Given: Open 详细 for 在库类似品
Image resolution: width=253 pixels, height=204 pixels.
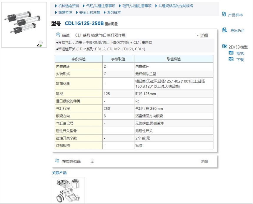Looking at the screenshot, I should click(204, 161).
